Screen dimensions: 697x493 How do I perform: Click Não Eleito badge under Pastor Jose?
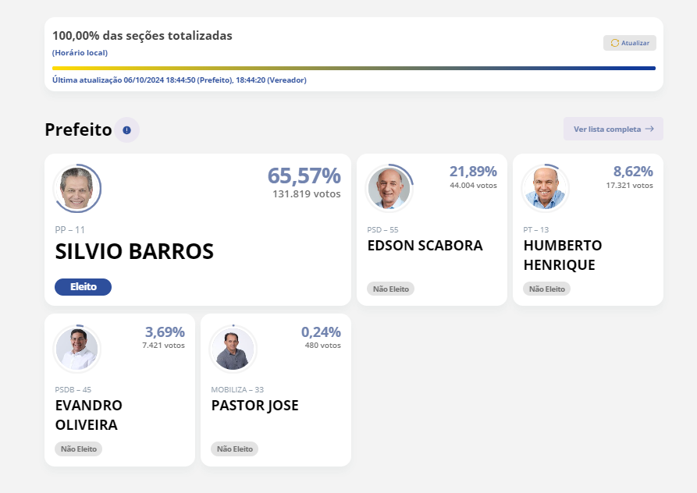click(x=235, y=449)
